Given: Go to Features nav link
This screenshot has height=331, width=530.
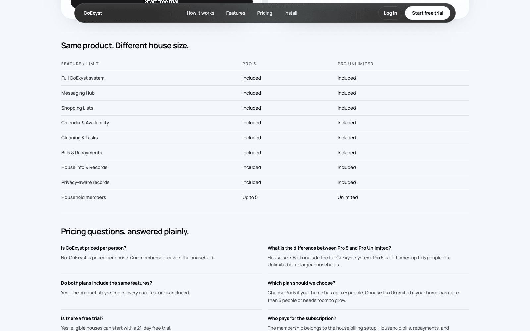Looking at the screenshot, I should pyautogui.click(x=236, y=13).
